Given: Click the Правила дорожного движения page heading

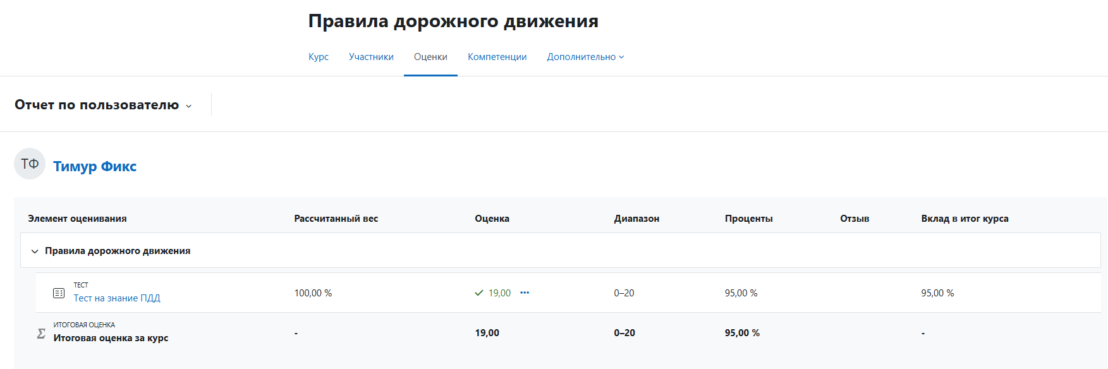Looking at the screenshot, I should click(x=453, y=21).
